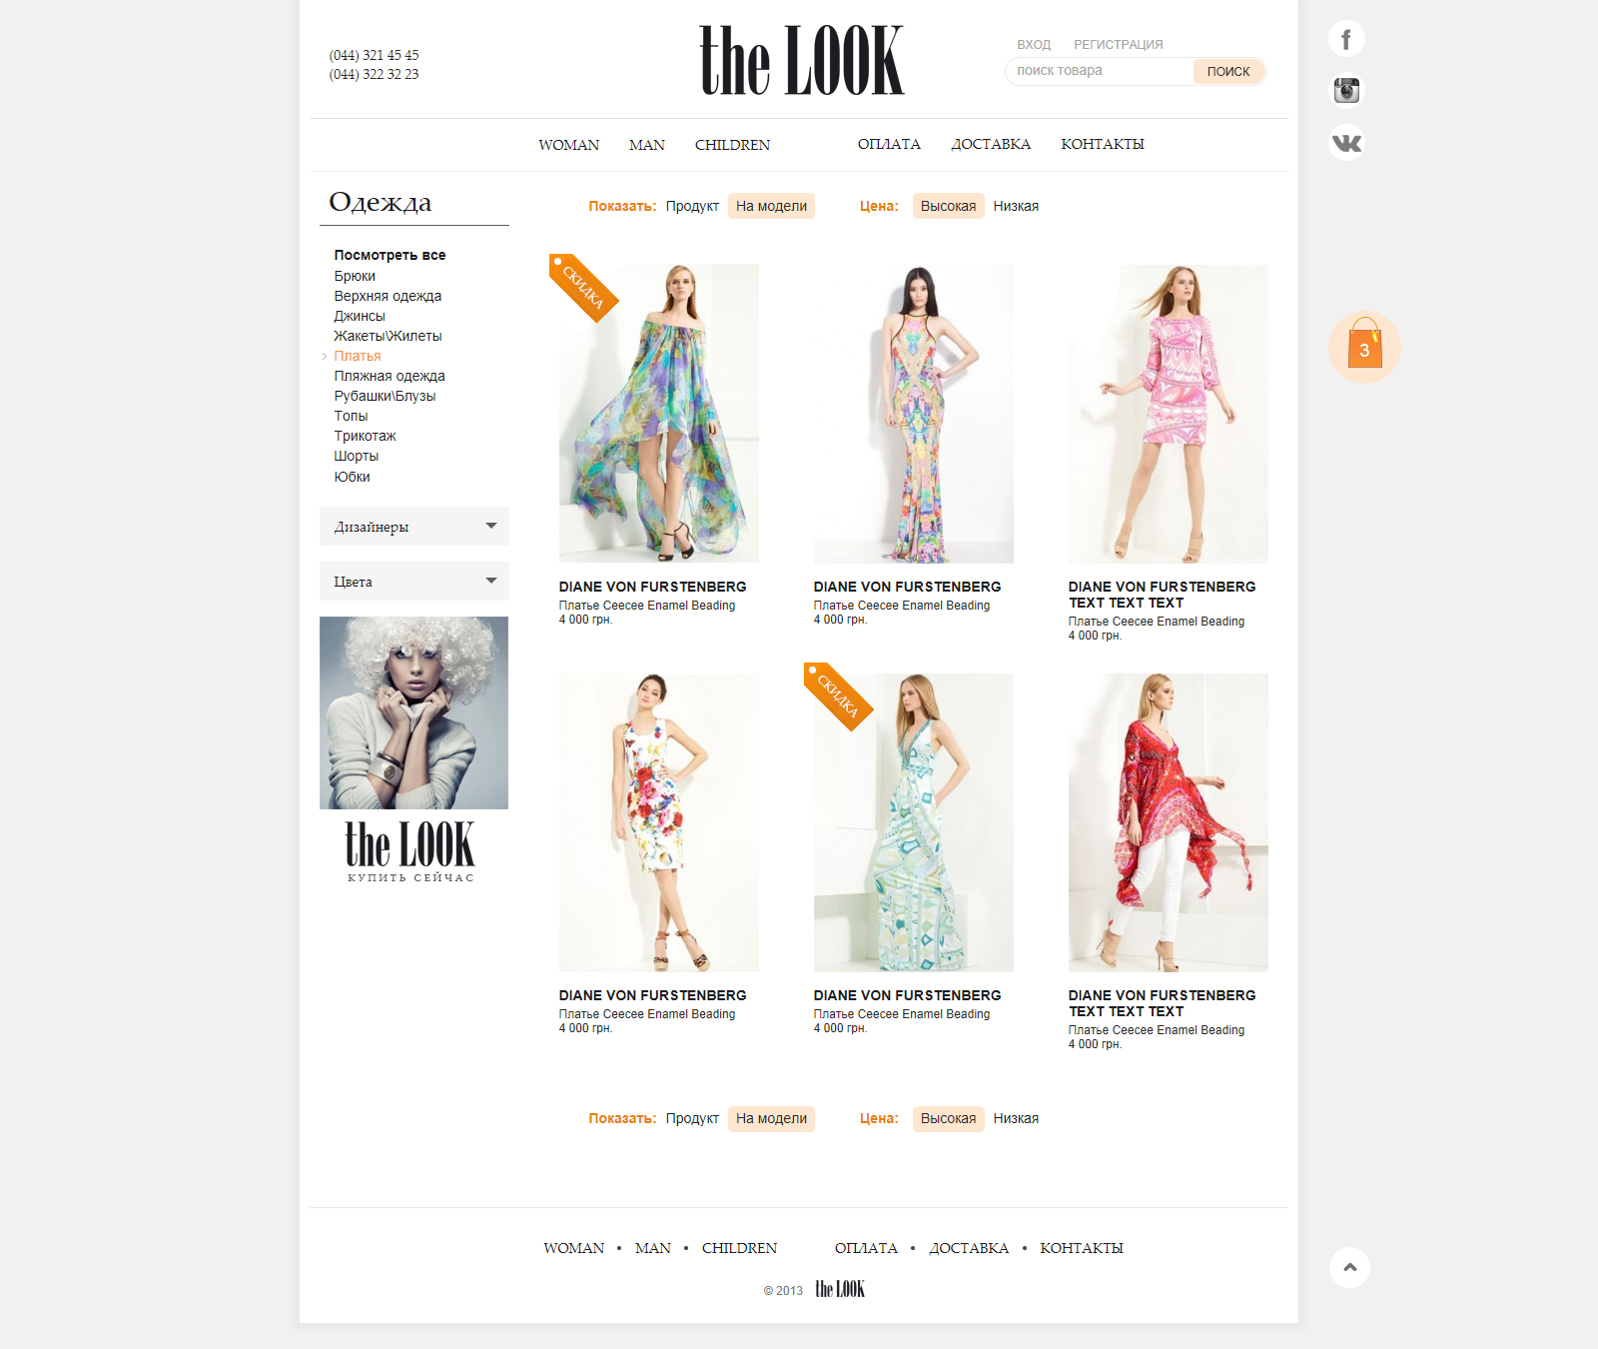The image size is (1598, 1349).
Task: Click the scroll-to-top arrow button
Action: click(x=1349, y=1267)
